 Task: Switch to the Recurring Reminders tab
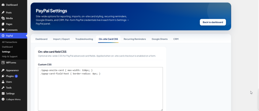pyautogui.click(x=135, y=39)
